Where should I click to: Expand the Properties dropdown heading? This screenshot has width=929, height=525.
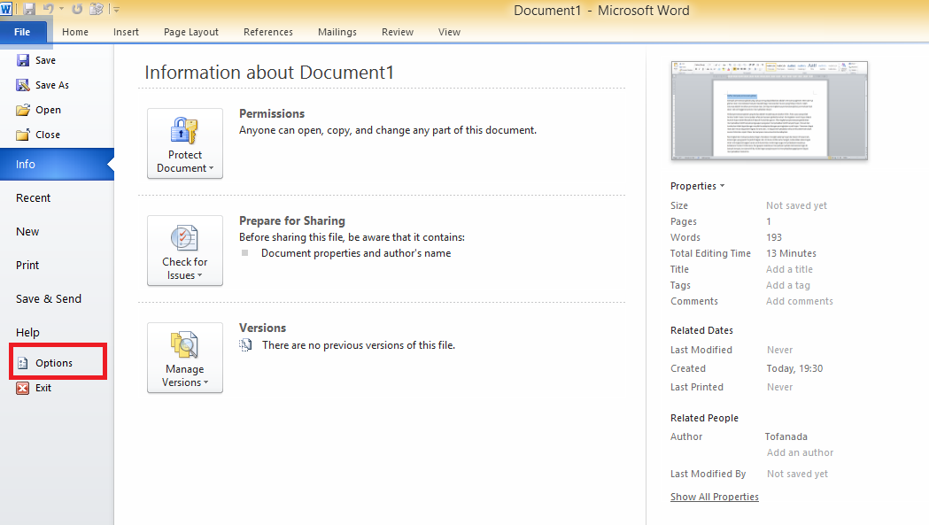coord(697,186)
